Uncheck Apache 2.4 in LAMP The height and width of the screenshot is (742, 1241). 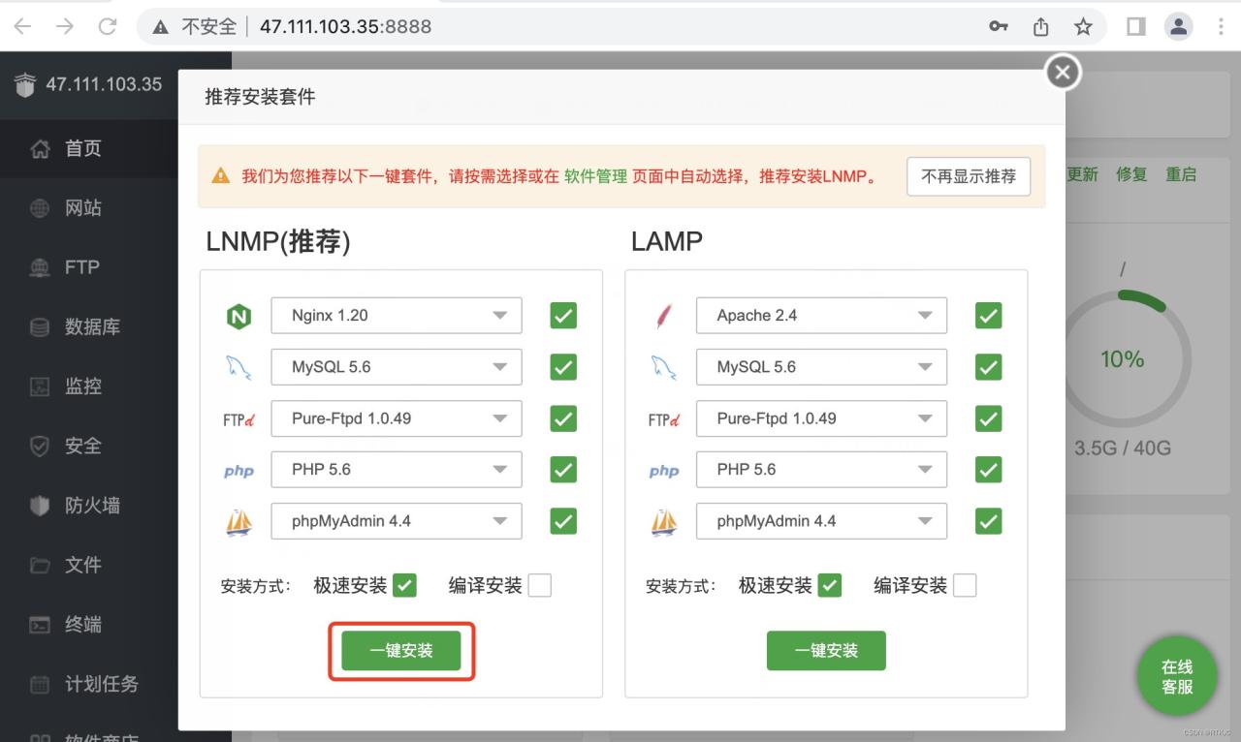click(x=988, y=316)
